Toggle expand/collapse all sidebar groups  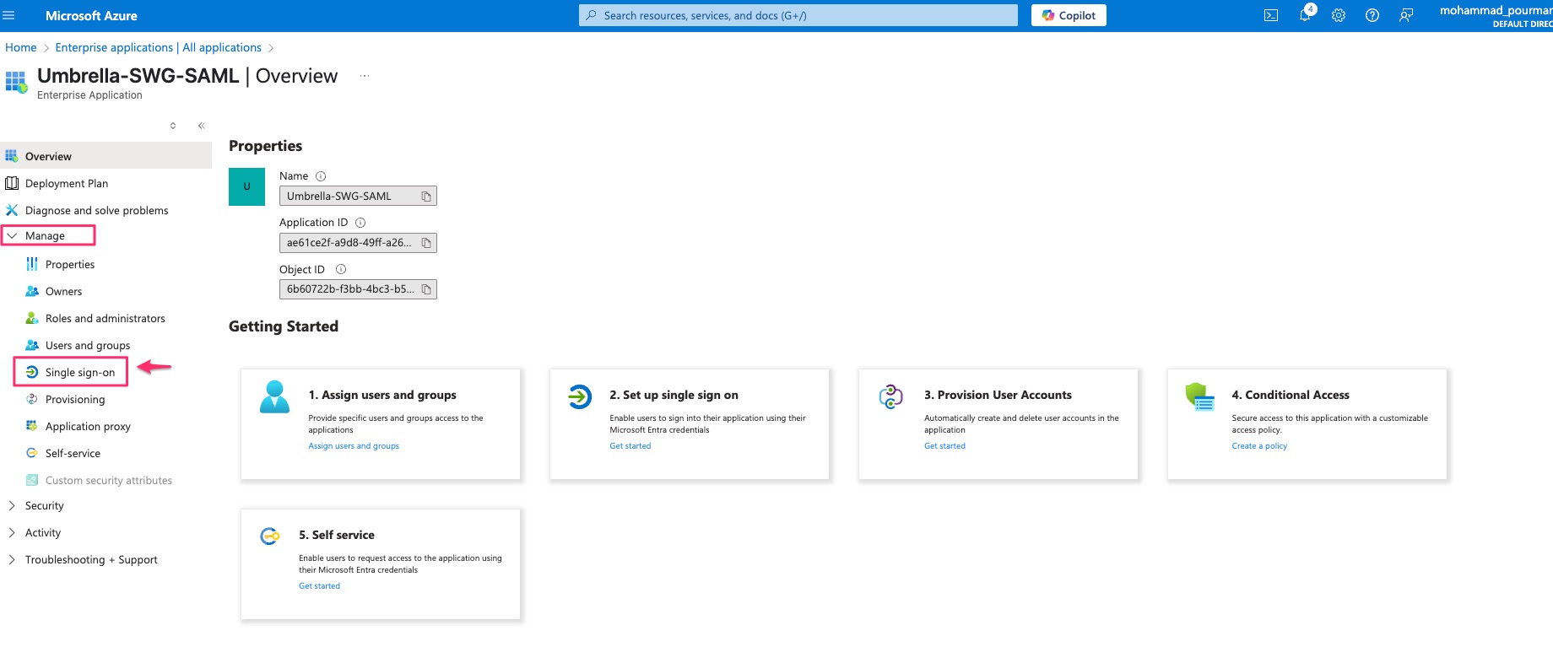tap(173, 126)
